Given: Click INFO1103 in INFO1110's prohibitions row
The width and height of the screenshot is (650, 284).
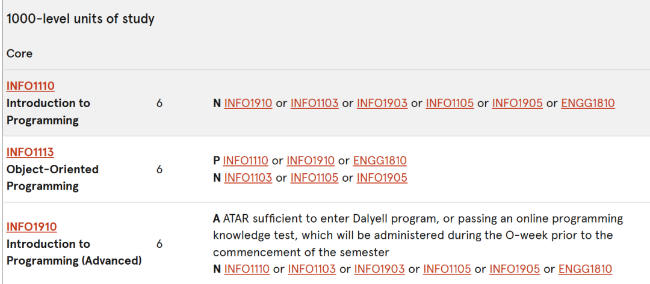Looking at the screenshot, I should click(315, 103).
